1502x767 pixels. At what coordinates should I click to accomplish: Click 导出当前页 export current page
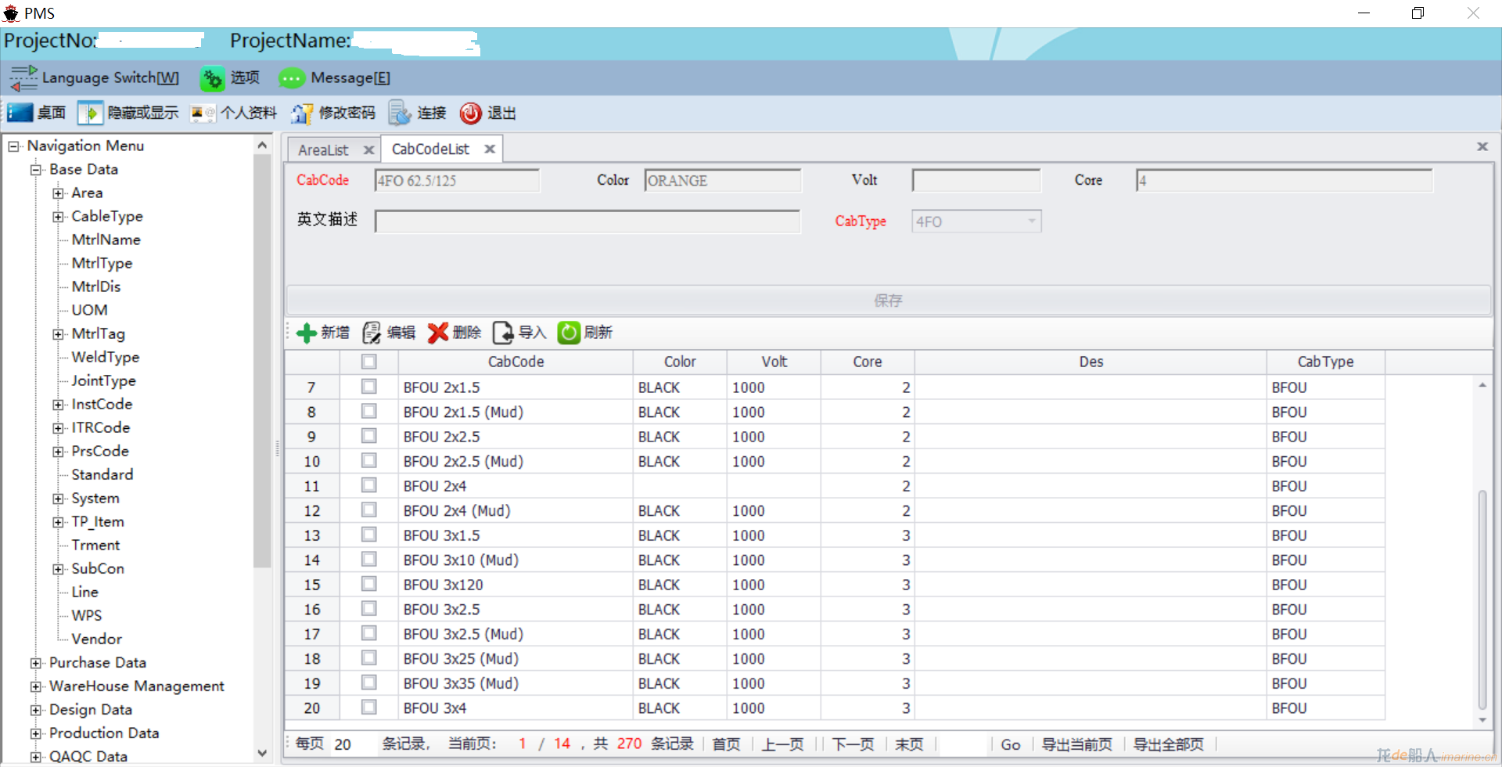pos(1076,744)
